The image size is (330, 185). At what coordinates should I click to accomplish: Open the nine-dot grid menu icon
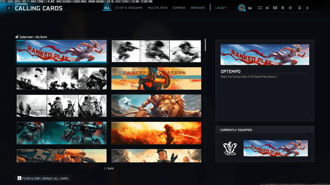[x=260, y=8]
